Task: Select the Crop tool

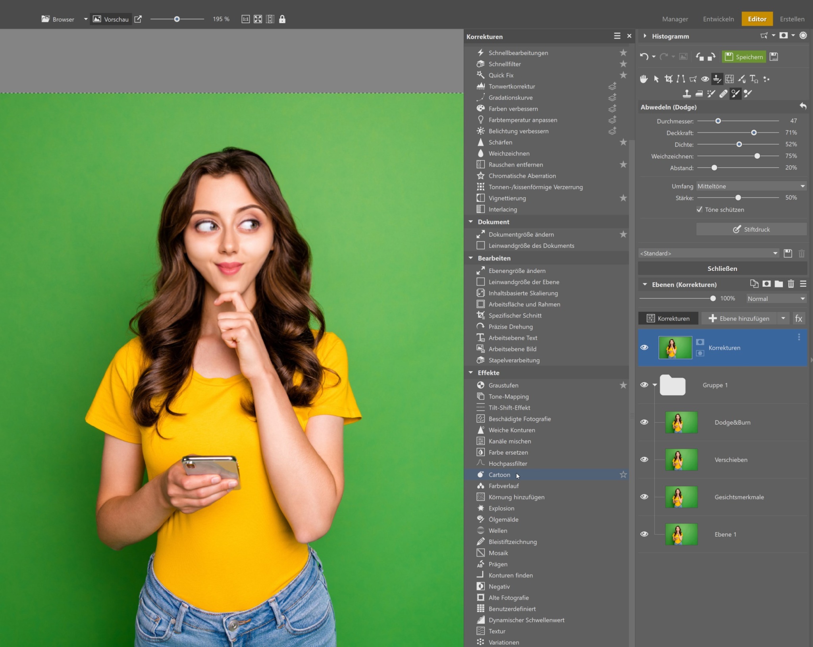Action: (669, 79)
